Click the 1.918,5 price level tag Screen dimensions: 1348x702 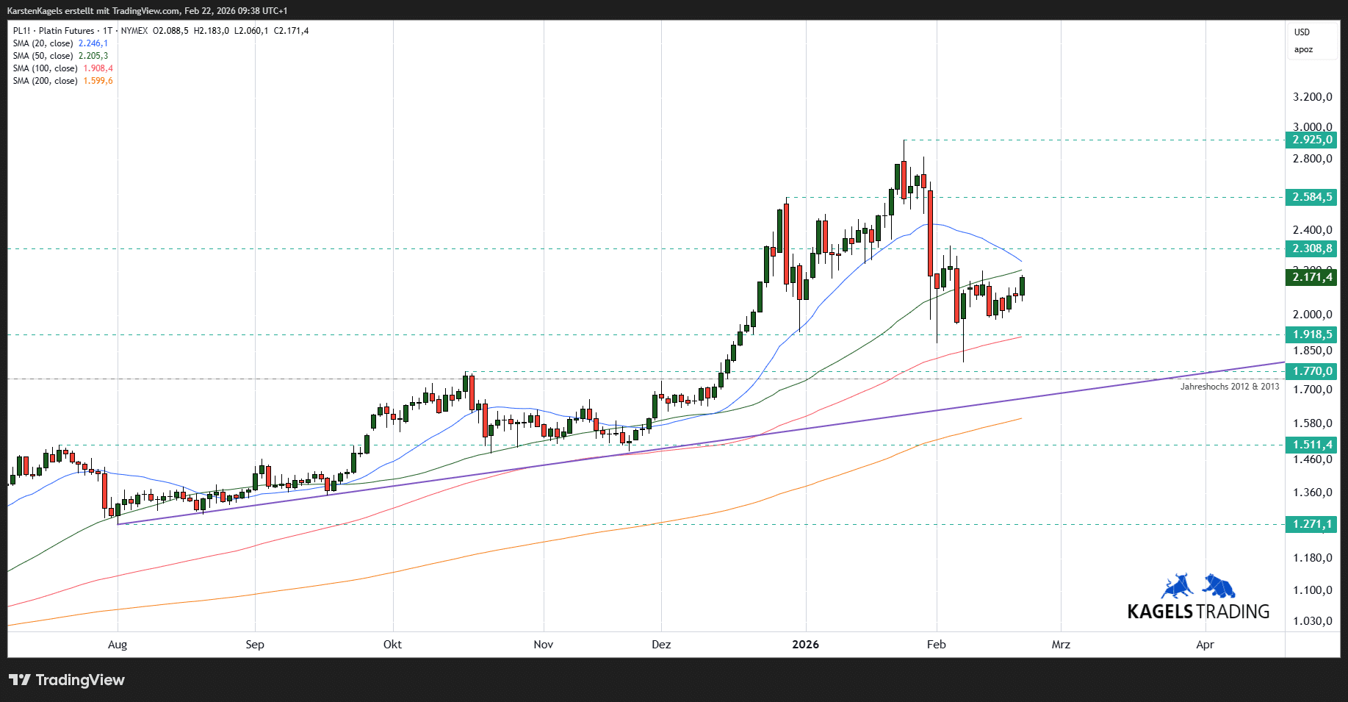pyautogui.click(x=1311, y=334)
